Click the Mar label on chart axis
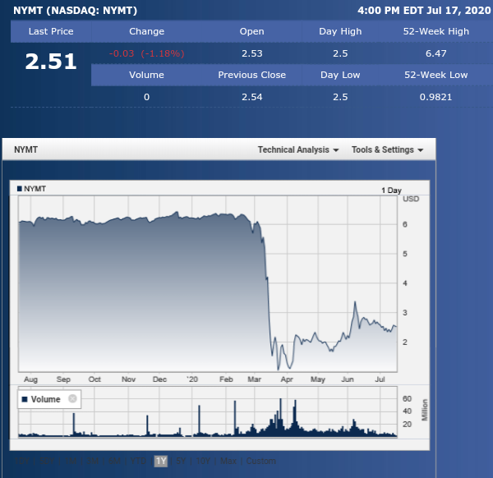This screenshot has width=493, height=478. [254, 379]
